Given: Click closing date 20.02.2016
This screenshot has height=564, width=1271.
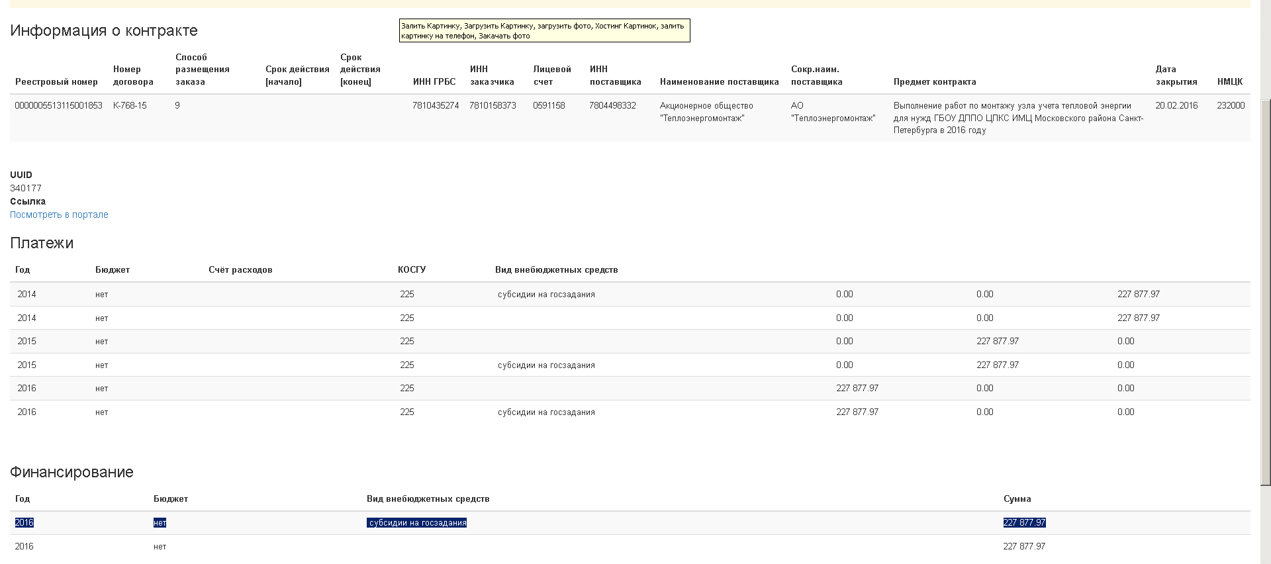Looking at the screenshot, I should point(1176,105).
